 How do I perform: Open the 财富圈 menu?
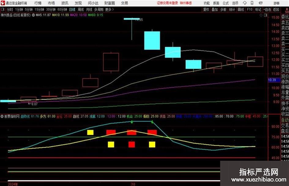tap(109, 3)
